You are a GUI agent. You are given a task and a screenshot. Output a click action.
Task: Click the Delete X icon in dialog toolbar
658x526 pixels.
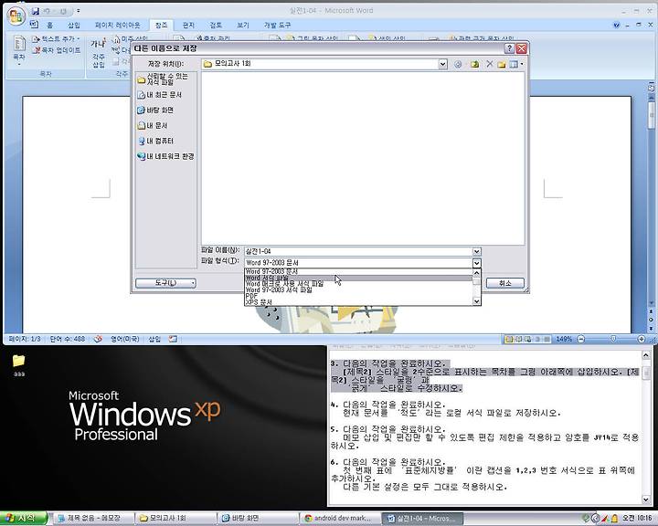point(489,64)
